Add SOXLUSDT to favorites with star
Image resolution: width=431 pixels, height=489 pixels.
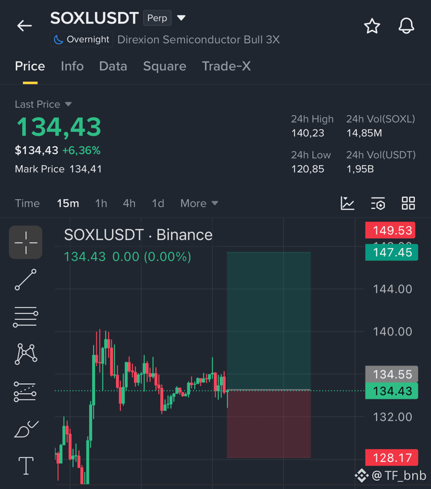[372, 26]
